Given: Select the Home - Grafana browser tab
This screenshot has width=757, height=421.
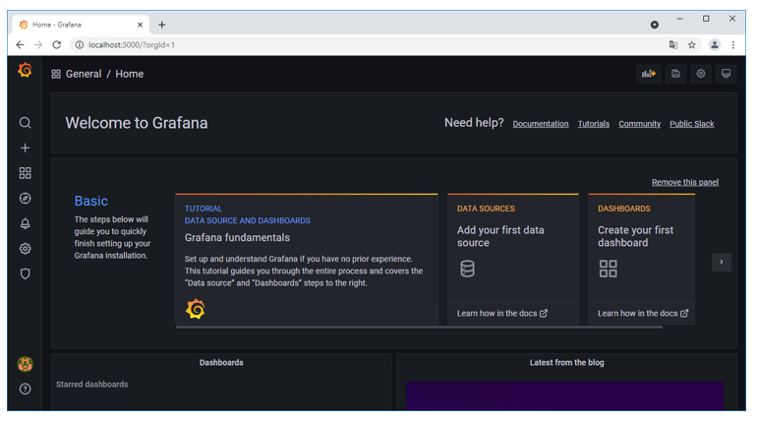Looking at the screenshot, I should [x=80, y=25].
